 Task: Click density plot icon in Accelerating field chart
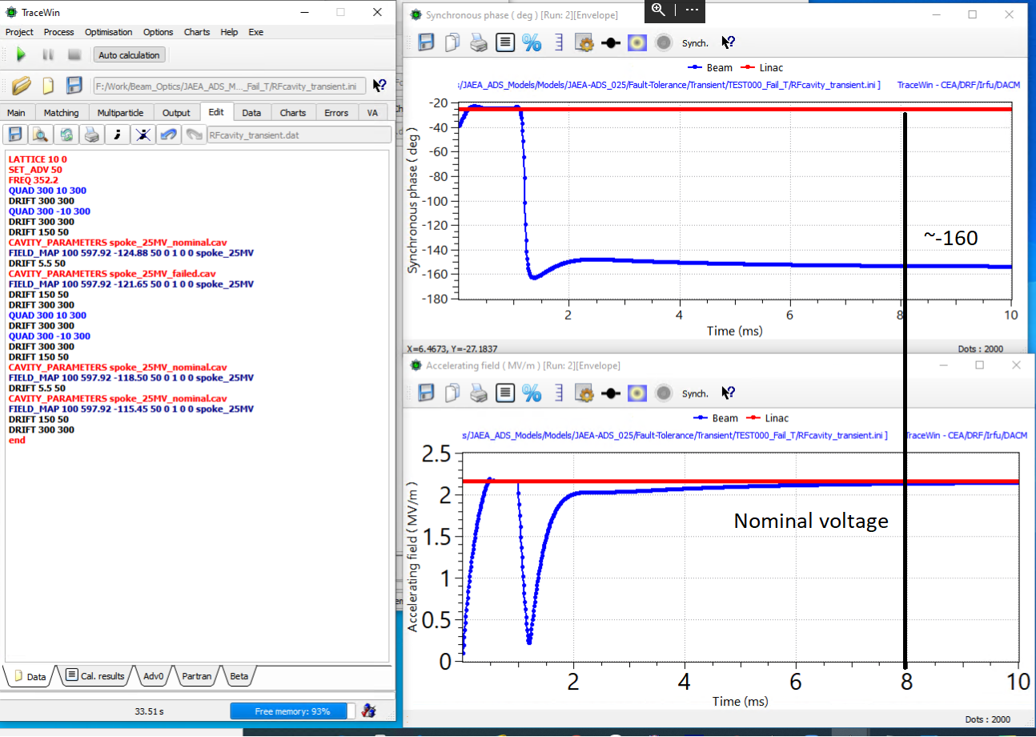(x=636, y=393)
